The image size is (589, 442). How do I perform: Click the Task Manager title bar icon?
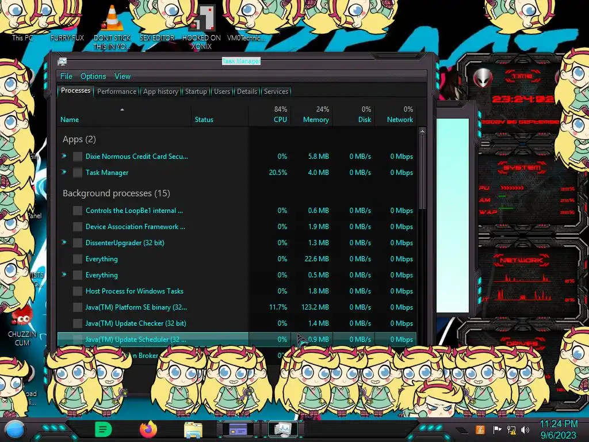[62, 61]
